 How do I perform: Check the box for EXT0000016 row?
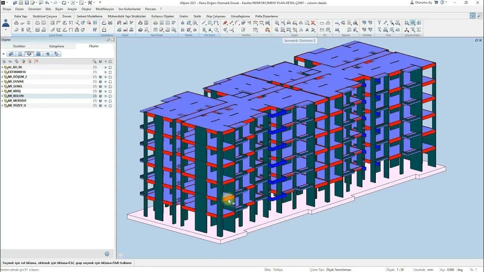(x=110, y=72)
